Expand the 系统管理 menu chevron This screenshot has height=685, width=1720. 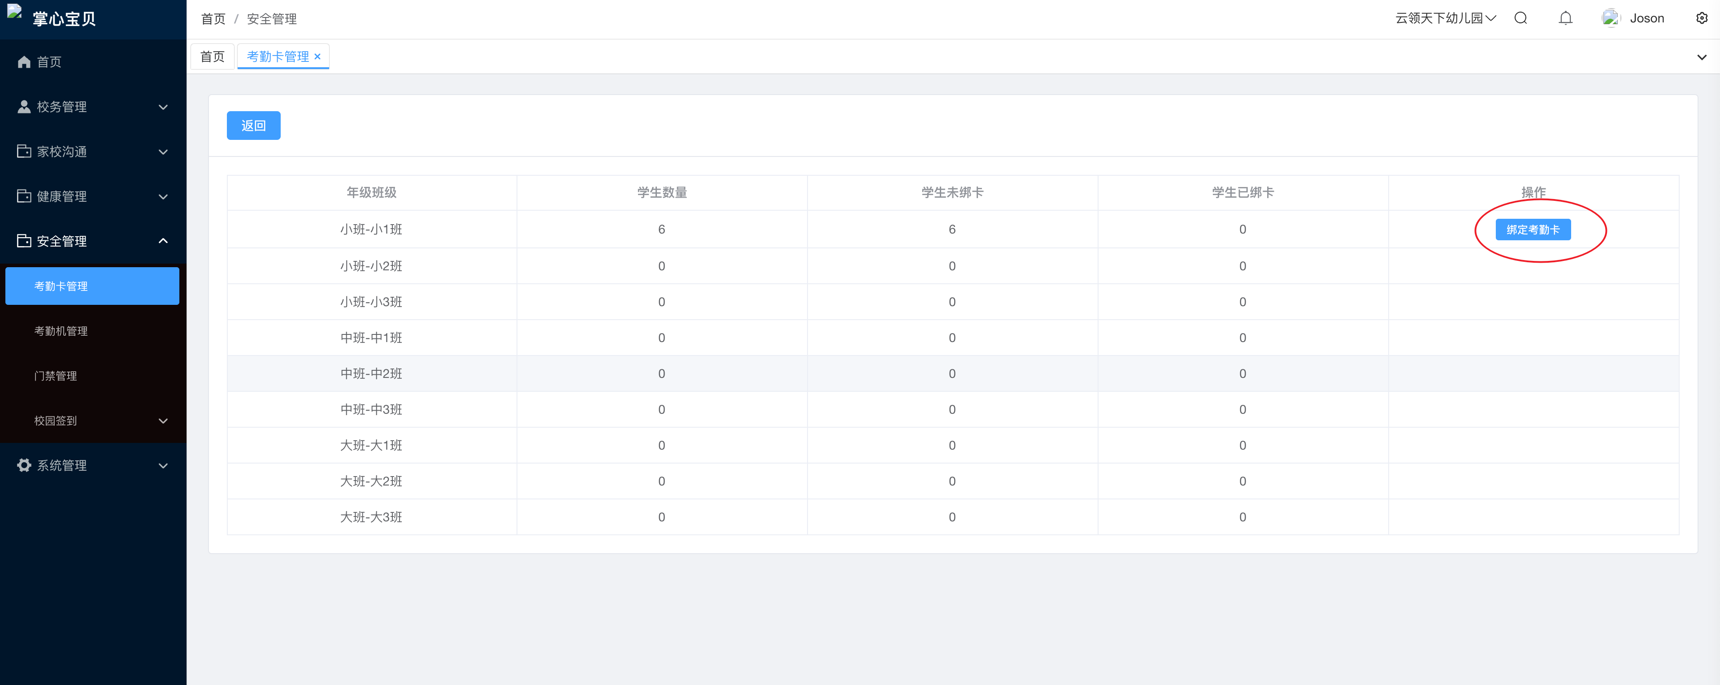tap(163, 465)
